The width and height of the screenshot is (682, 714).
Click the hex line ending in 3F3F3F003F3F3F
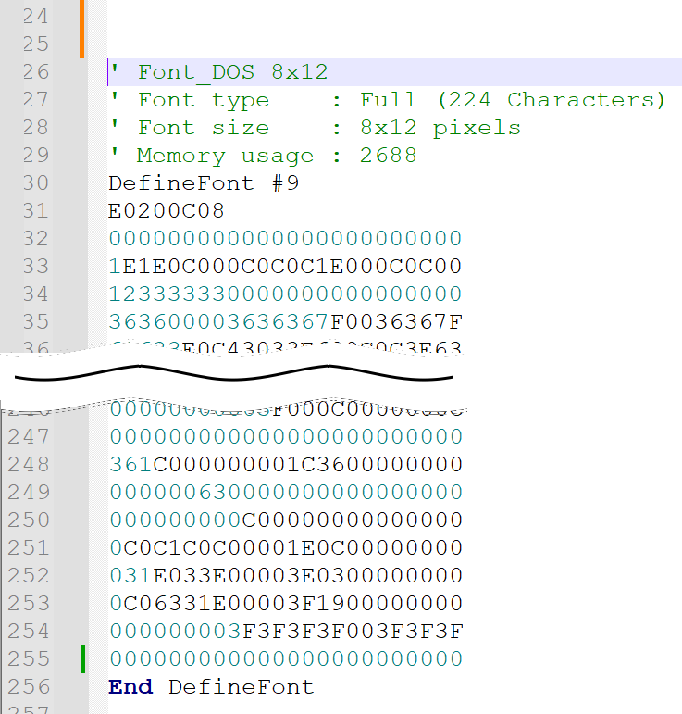[x=285, y=632]
